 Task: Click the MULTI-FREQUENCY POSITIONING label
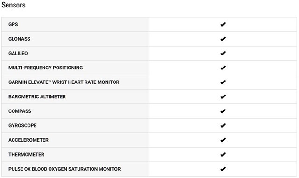[46, 68]
